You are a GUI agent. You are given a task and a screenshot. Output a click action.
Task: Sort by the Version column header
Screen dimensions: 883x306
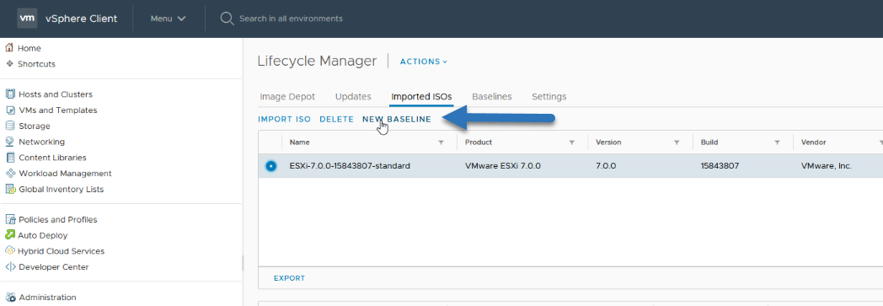coord(608,142)
